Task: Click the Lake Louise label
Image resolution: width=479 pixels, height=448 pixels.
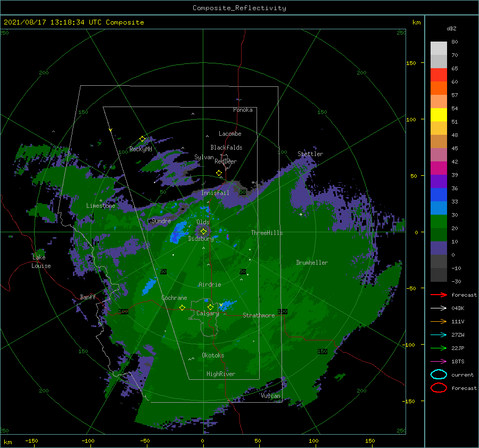Action: click(x=42, y=262)
